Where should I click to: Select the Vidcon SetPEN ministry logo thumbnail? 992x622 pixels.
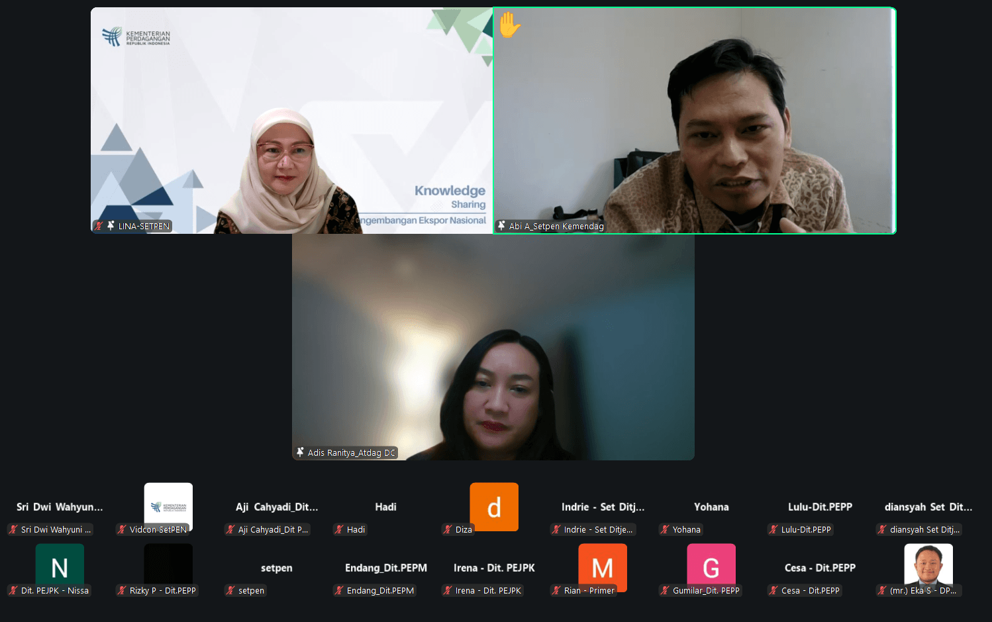[168, 506]
